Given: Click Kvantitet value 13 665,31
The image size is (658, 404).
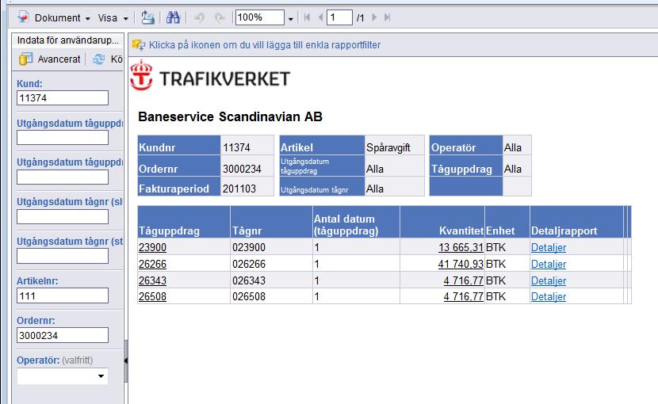Looking at the screenshot, I should point(461,247).
